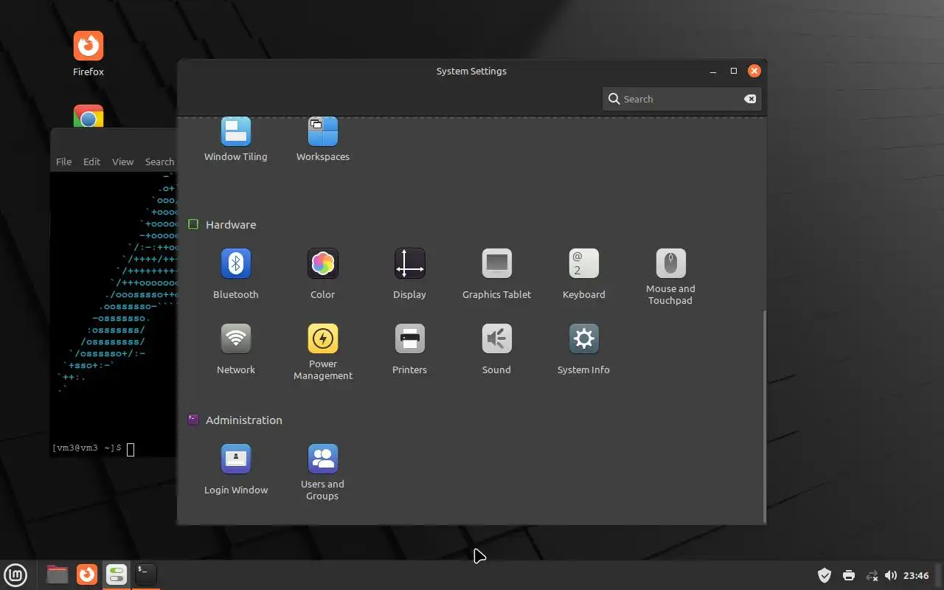
Task: Open the terminal's Search menu
Action: [159, 162]
